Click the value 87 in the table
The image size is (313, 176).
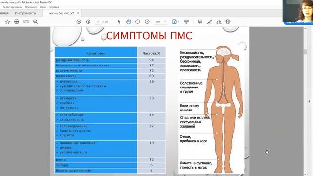[151, 65]
